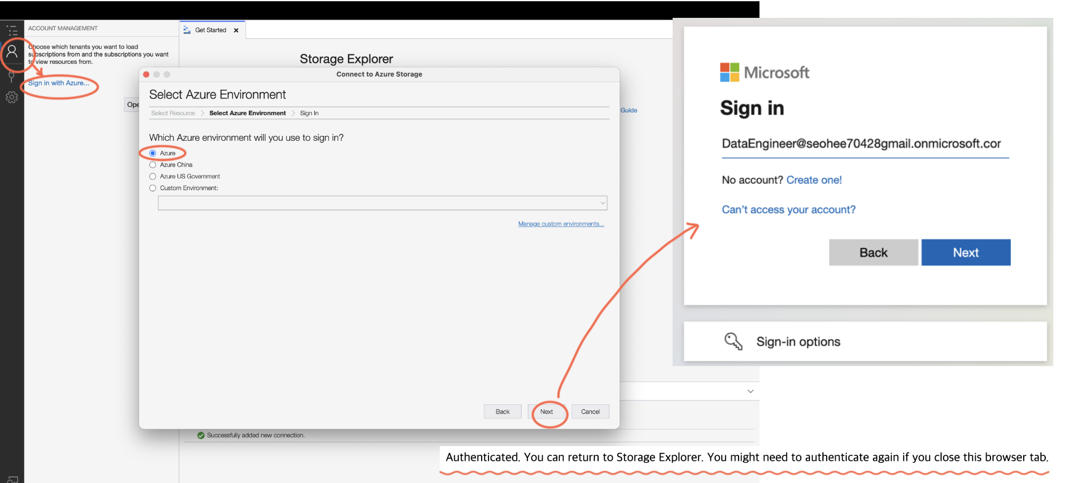Click the Guide link behind dialog
Image resolution: width=1073 pixels, height=483 pixels.
click(x=629, y=110)
